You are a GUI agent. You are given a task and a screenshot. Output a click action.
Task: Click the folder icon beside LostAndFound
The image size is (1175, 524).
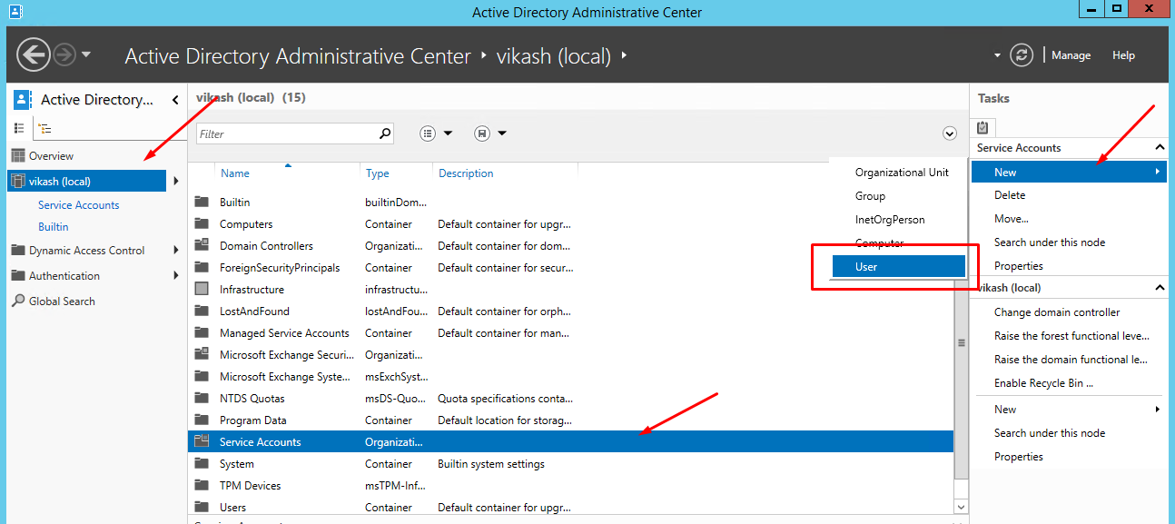202,311
